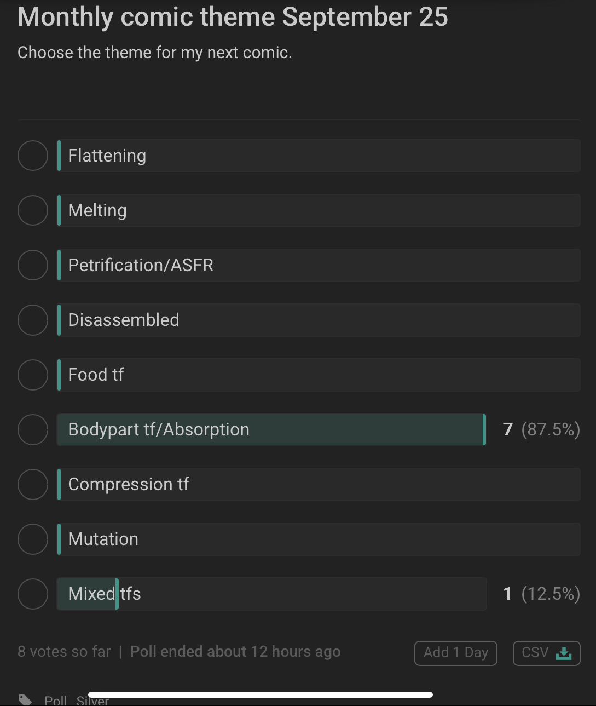Click the Add 1 Day button

click(455, 653)
